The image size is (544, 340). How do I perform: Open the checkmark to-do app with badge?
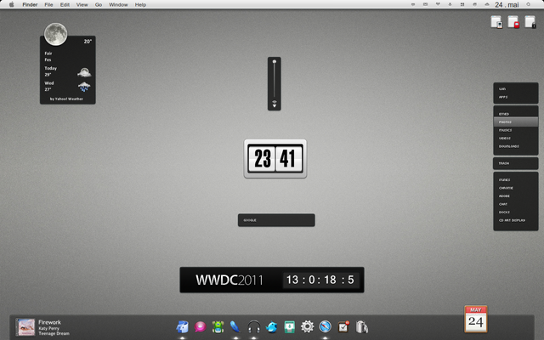pyautogui.click(x=343, y=326)
